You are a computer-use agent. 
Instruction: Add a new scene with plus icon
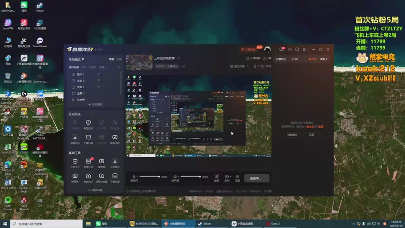(x=119, y=67)
